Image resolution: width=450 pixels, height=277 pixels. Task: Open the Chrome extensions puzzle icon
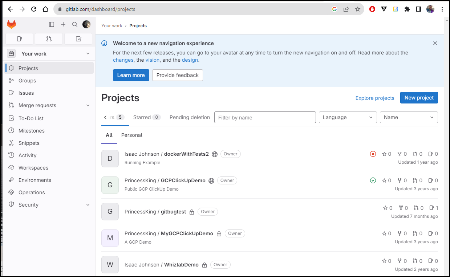(407, 9)
